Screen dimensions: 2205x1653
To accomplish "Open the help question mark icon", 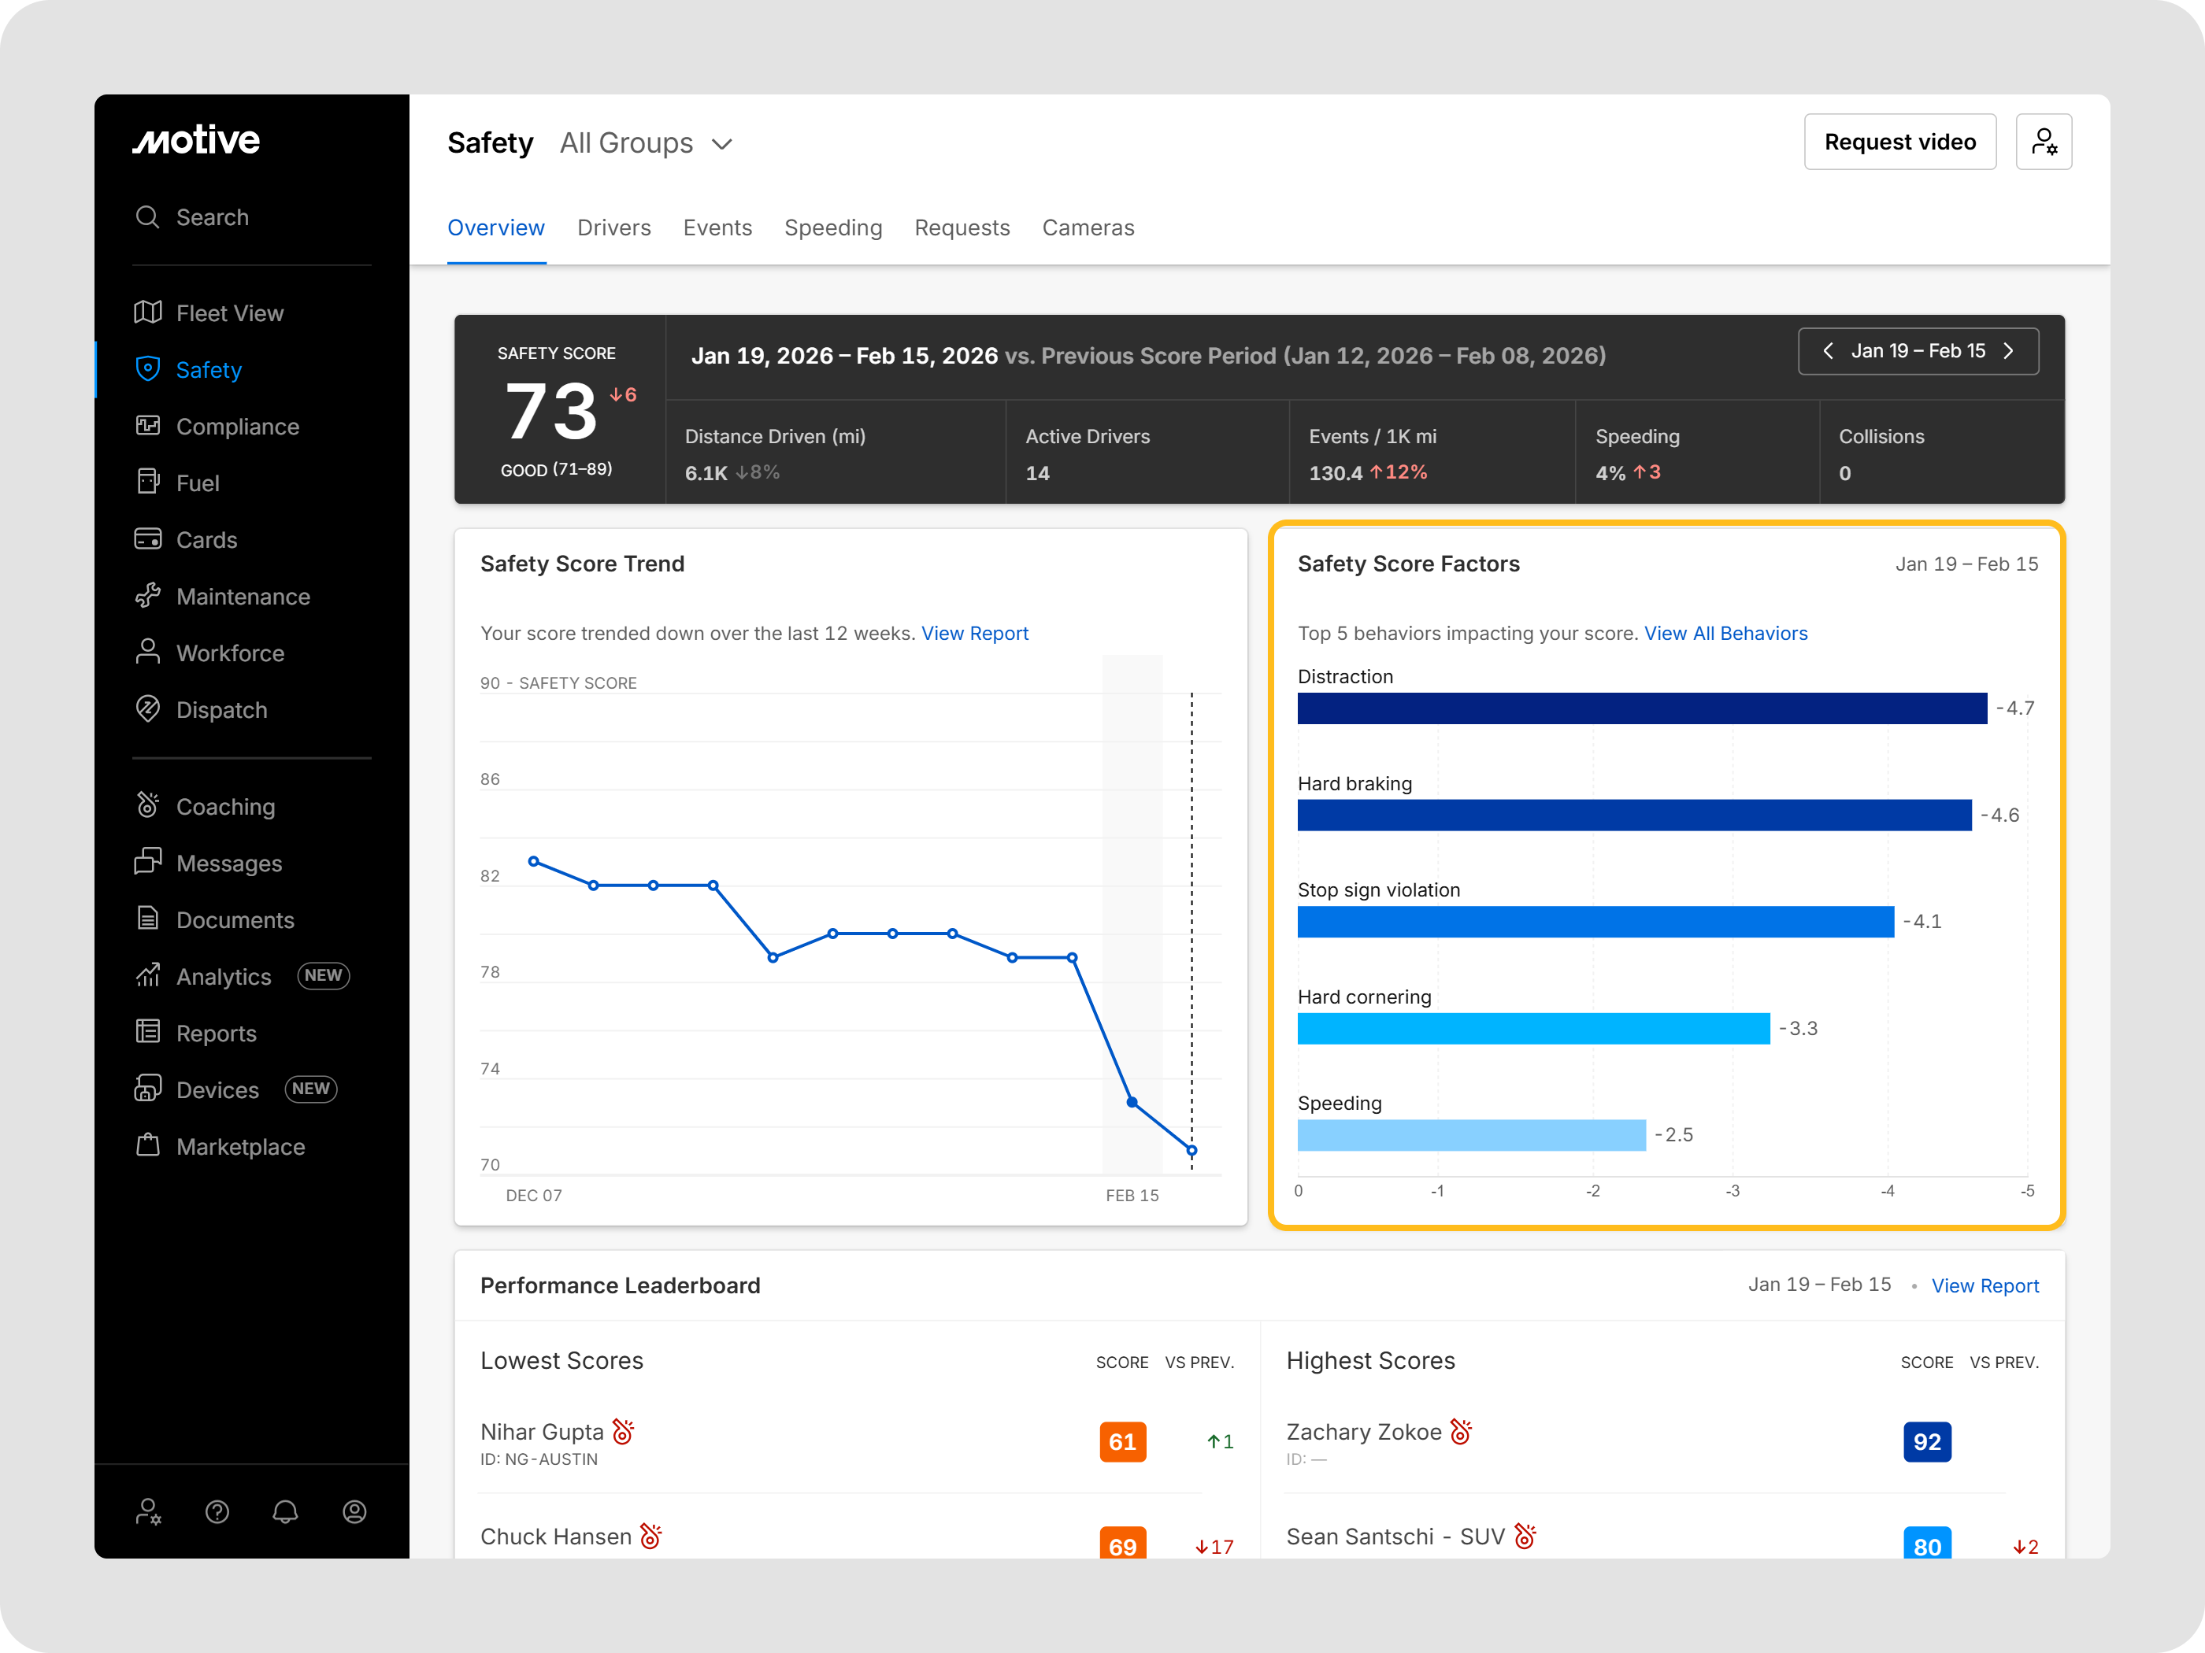I will click(x=217, y=1511).
